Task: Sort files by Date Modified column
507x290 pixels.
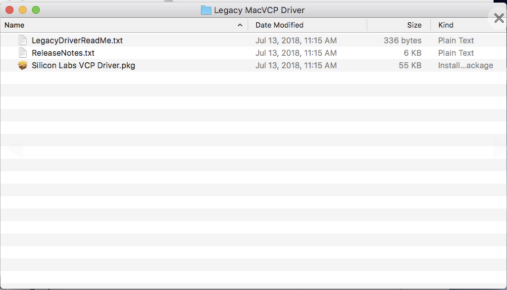Action: tap(279, 25)
